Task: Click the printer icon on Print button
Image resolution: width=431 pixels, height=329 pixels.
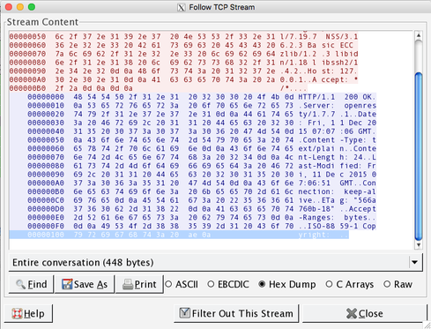Action: [128, 284]
